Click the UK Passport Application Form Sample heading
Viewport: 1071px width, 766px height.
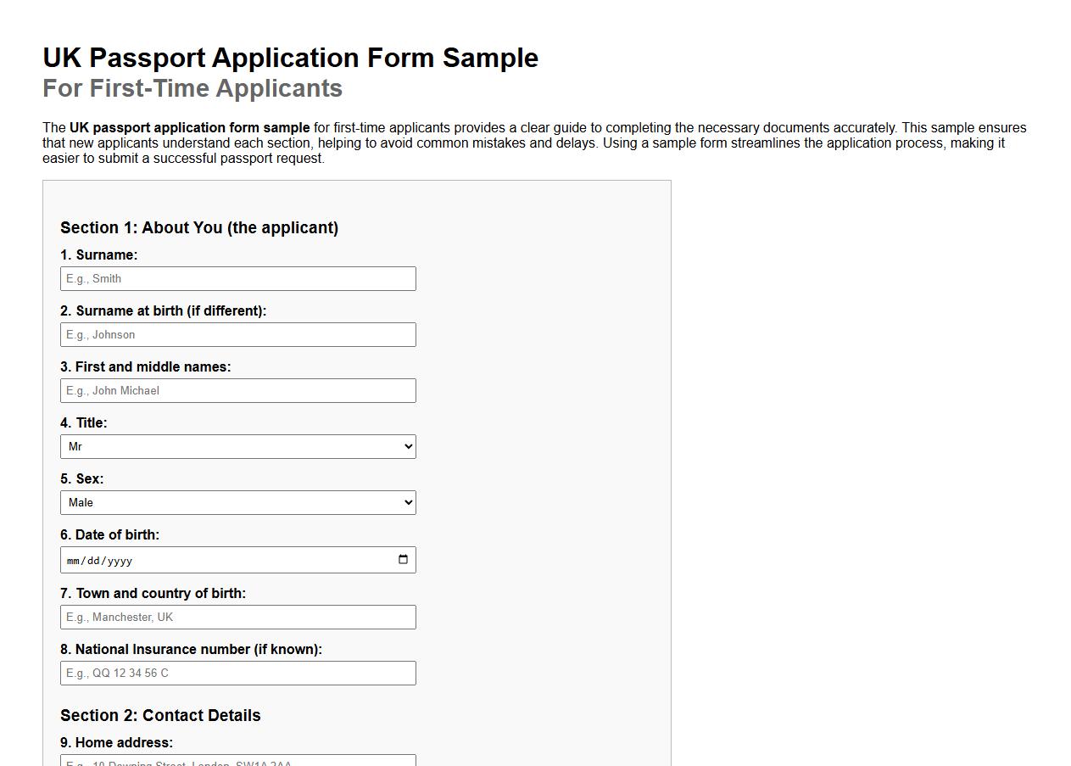tap(290, 58)
